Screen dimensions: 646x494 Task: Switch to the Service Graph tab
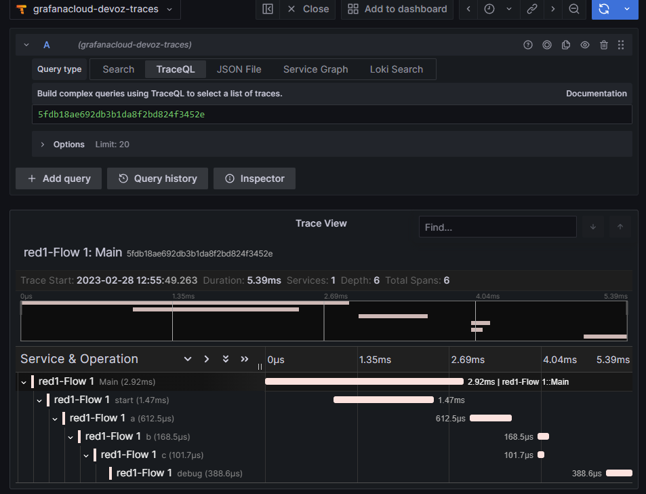point(315,69)
